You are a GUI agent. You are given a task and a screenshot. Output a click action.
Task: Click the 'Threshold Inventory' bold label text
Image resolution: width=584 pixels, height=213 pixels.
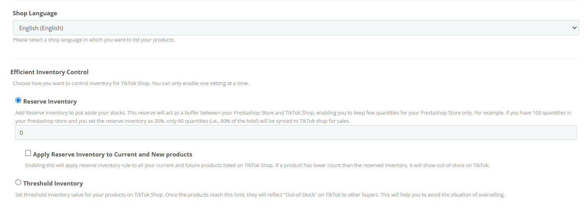point(53,184)
